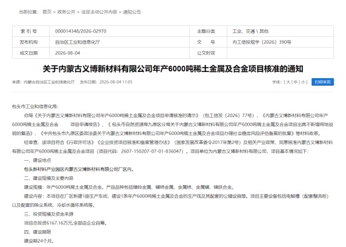
Task: Click the article headline about 稀土金属及合金项目
Action: 173,69
